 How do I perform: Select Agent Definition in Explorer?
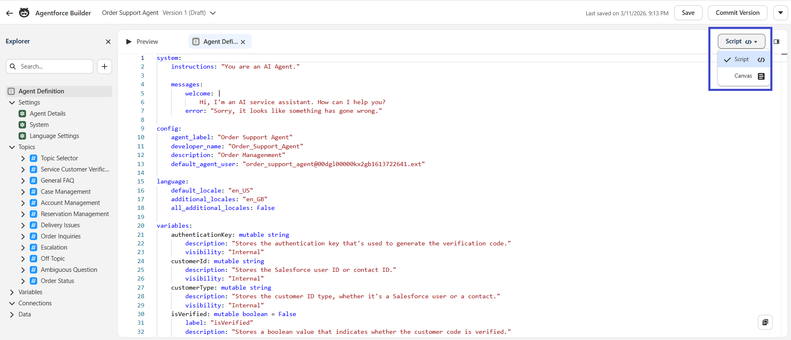[59, 91]
